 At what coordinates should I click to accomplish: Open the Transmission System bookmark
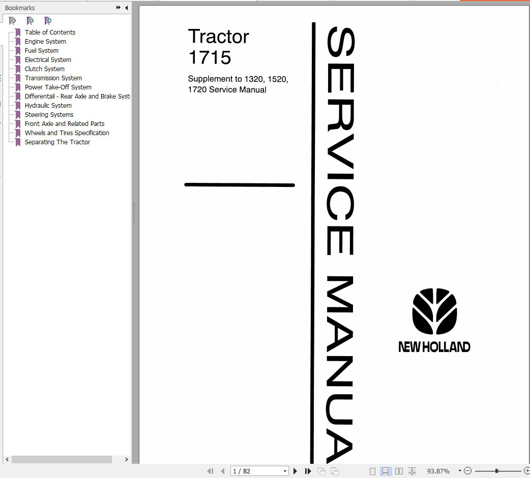53,78
